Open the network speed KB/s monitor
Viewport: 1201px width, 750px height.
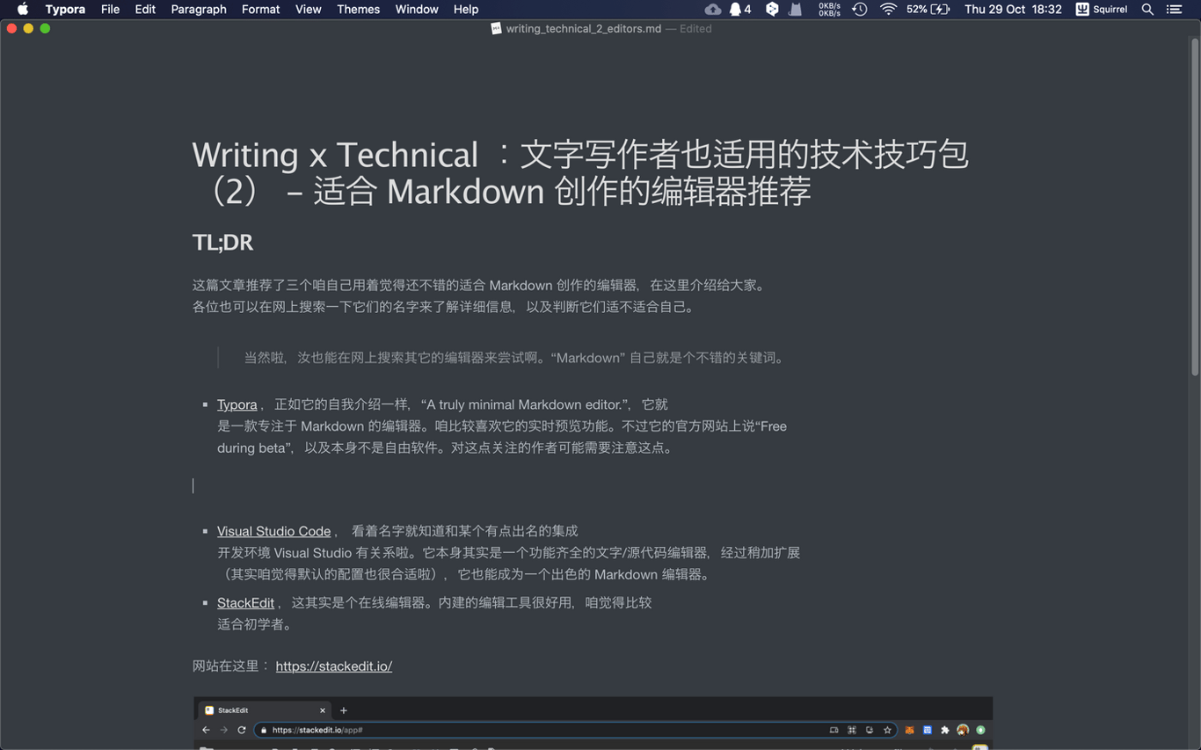pos(829,9)
